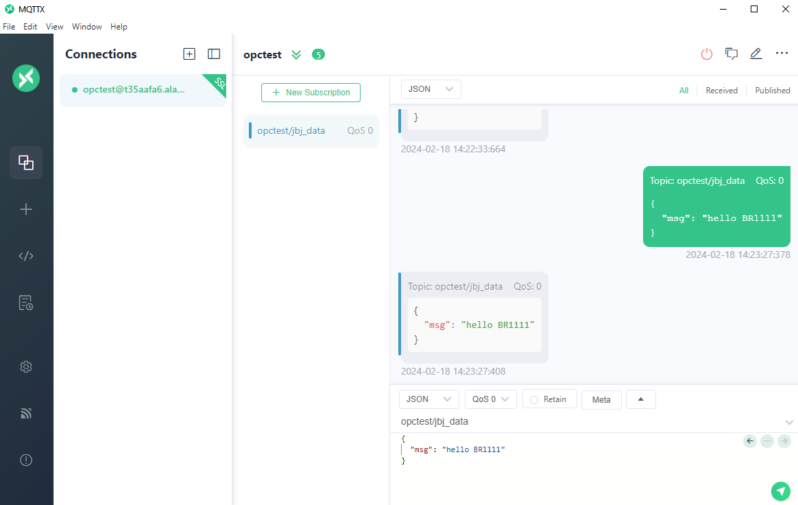The height and width of the screenshot is (505, 798).
Task: Open the Edit menu
Action: [30, 27]
